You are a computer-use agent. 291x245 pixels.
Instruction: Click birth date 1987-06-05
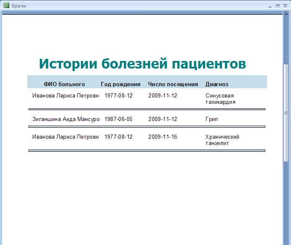(119, 119)
